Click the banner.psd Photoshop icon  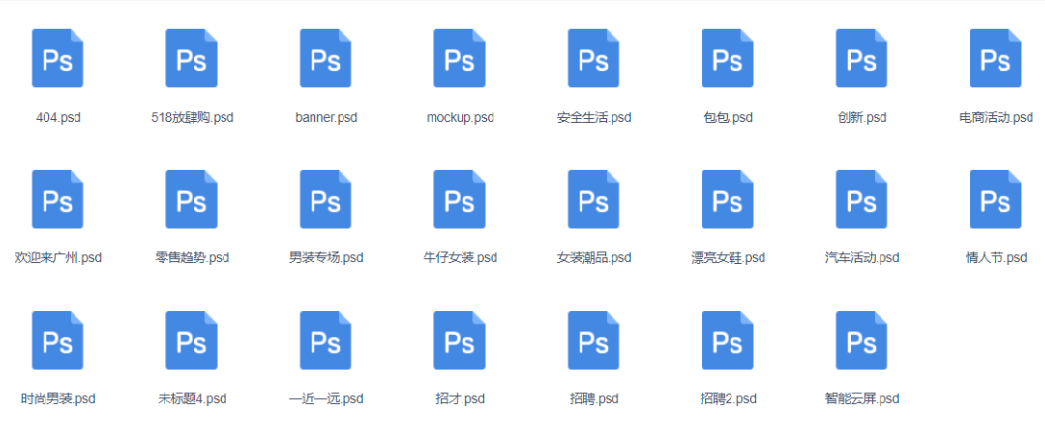coord(326,58)
